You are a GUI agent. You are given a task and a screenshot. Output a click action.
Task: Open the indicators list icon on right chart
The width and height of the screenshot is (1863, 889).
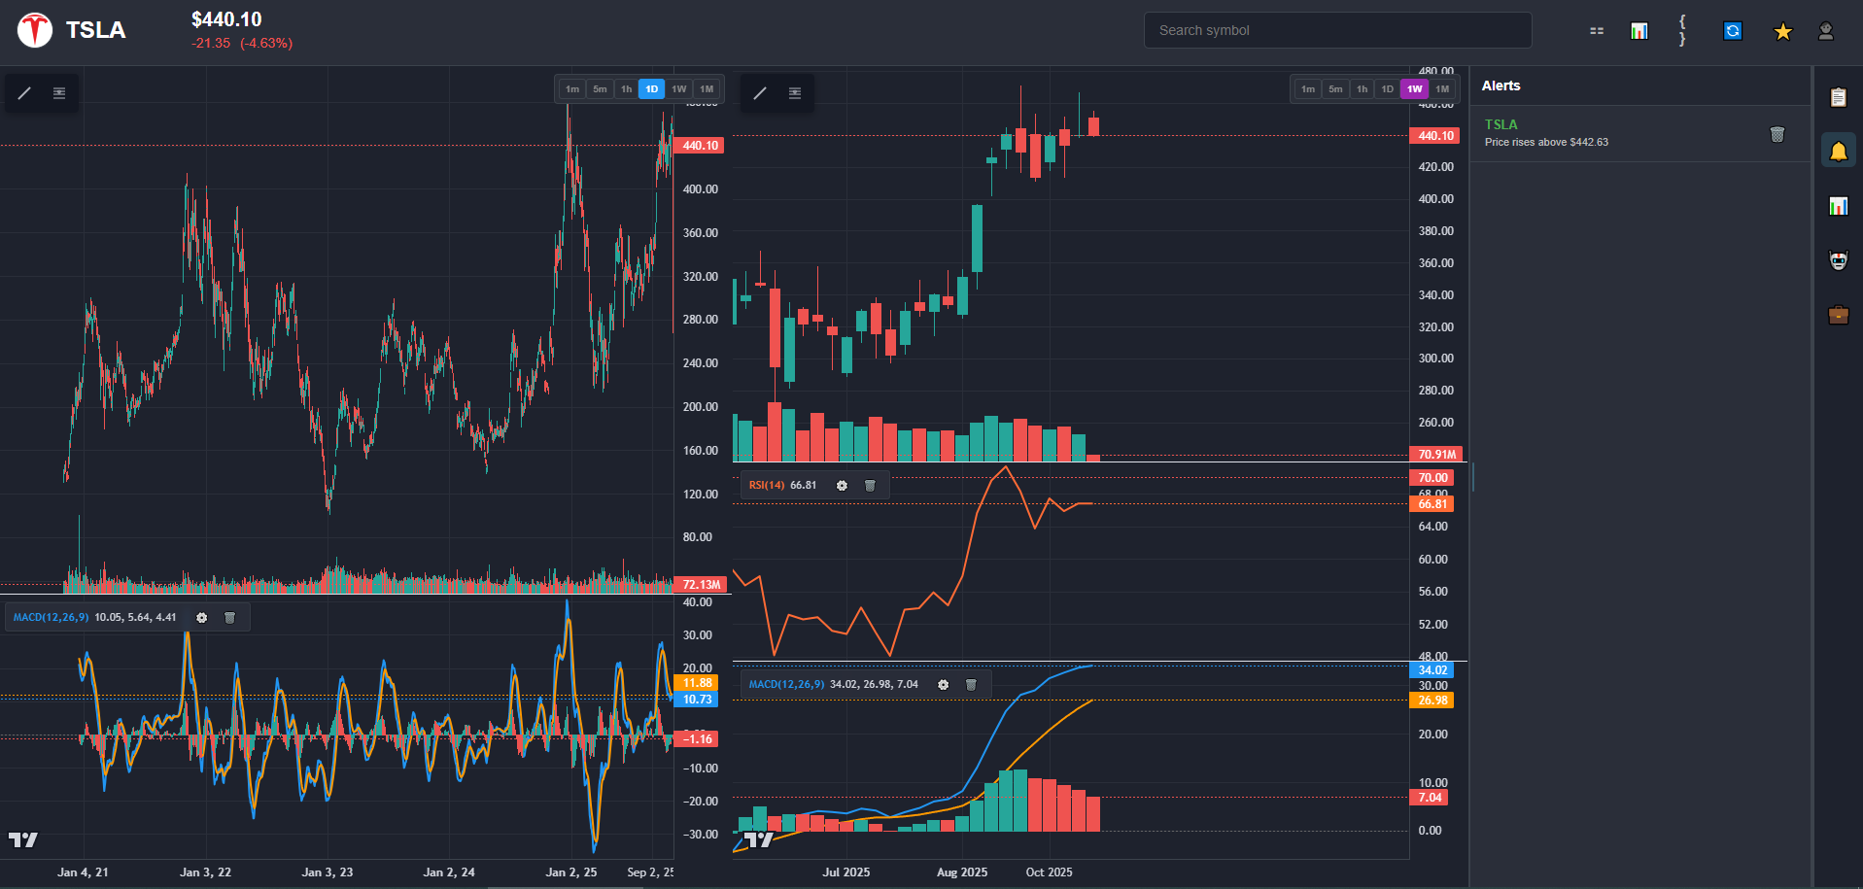(795, 93)
